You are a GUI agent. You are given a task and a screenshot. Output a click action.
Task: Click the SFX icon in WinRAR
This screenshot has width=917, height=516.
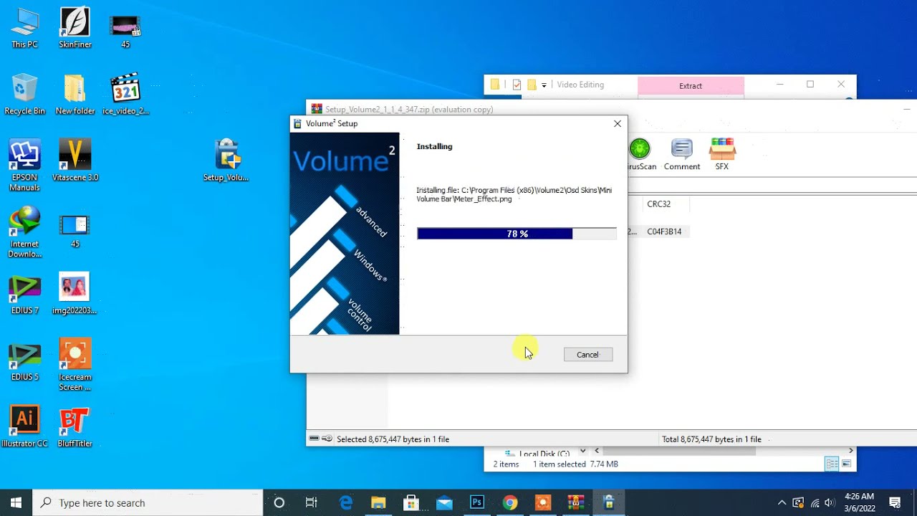coord(721,155)
